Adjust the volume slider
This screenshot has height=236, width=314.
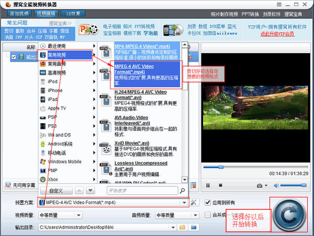294,186
